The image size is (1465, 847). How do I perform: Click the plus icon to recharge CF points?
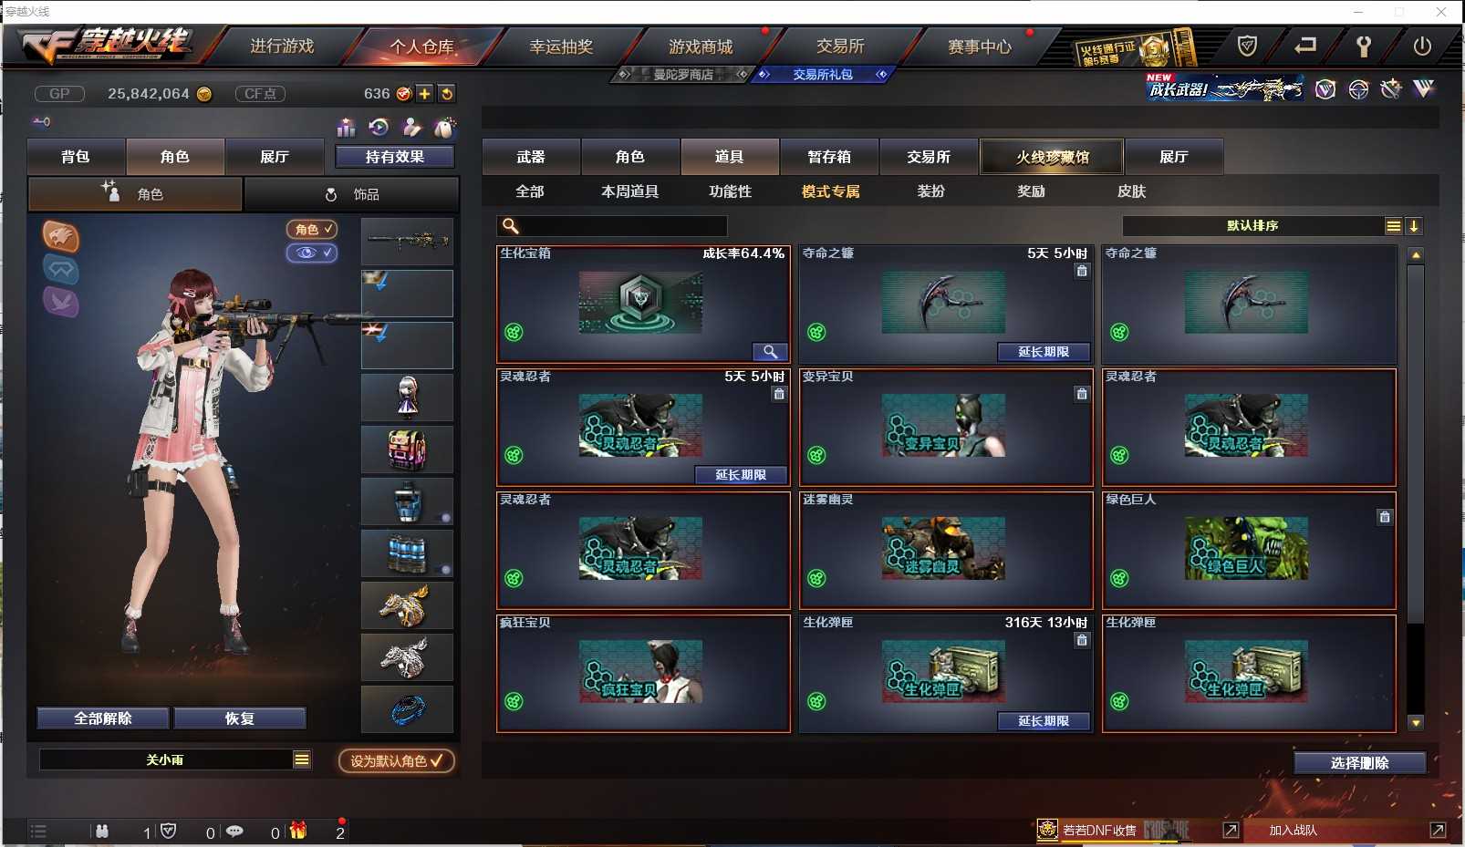[x=424, y=93]
